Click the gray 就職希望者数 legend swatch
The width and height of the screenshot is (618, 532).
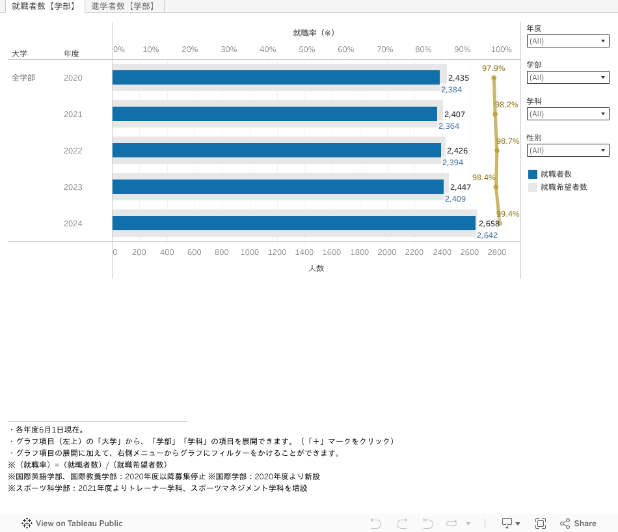click(533, 187)
